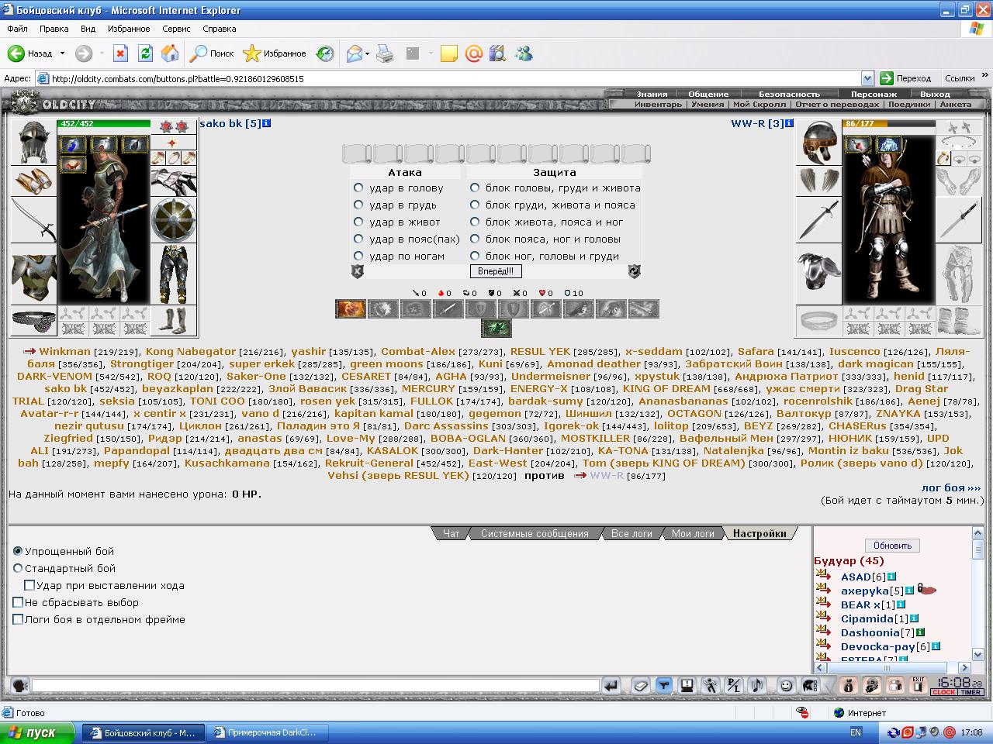Screen dimensions: 993x744
Task: Switch to the 'Мои логи' tab
Action: click(693, 533)
